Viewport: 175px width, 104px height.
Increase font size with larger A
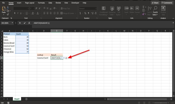36,8
